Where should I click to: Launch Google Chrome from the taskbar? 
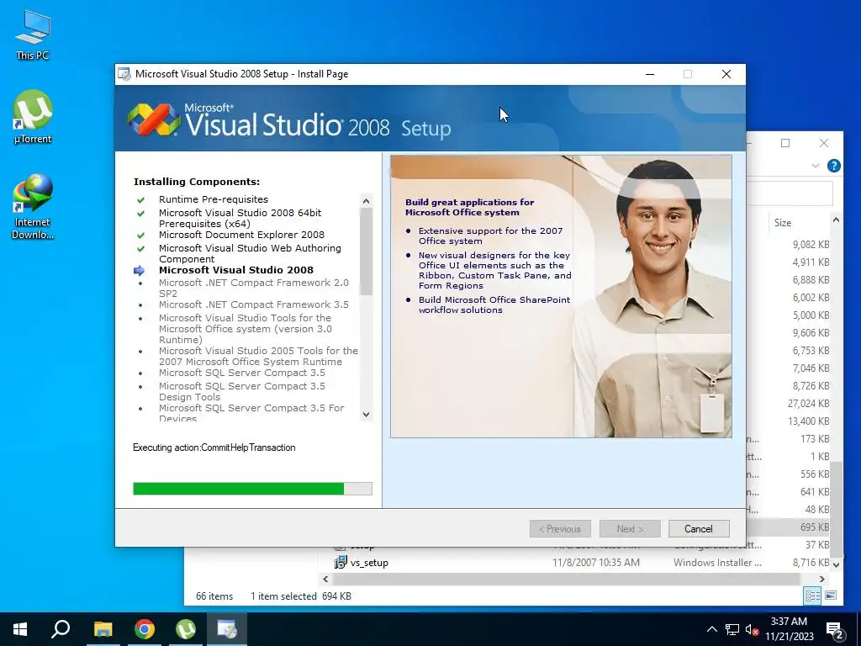[x=145, y=629]
